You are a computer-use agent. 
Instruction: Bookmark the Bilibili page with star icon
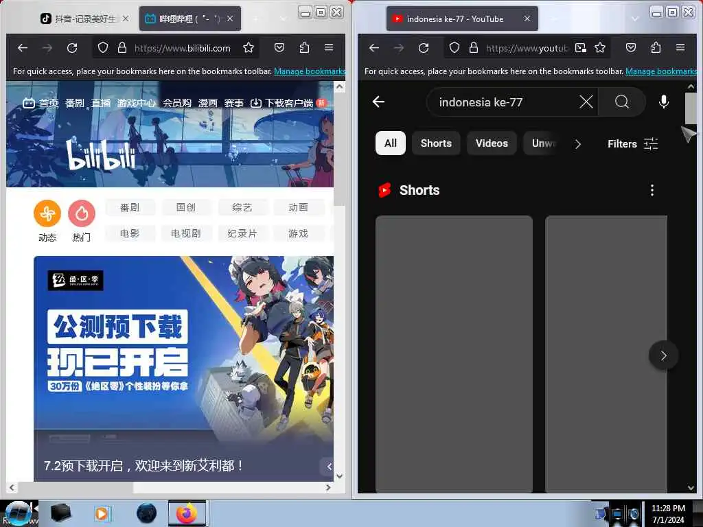click(x=249, y=47)
